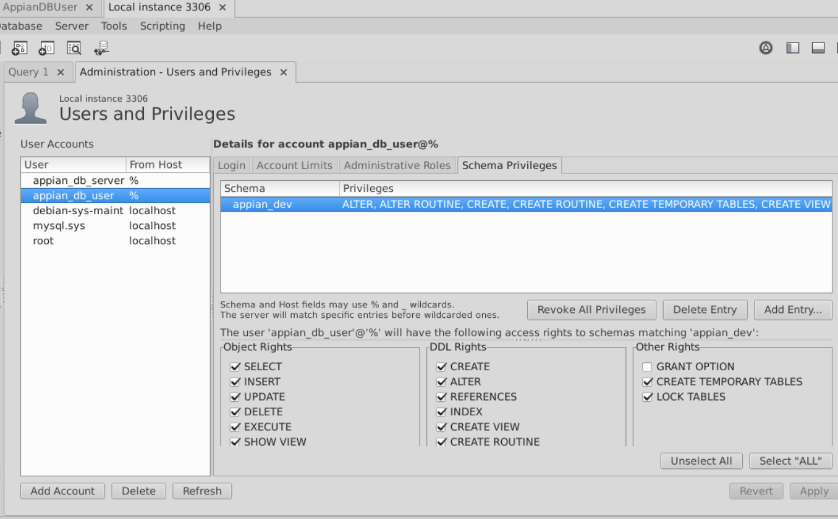The height and width of the screenshot is (519, 838).
Task: Toggle the bottom output panel icon
Action: 818,48
